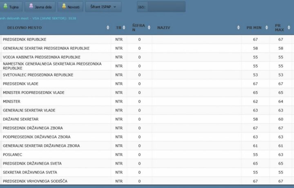Screen dimensions: 294x188
Task: Click the DELOVNO MESTO column header text
Action: pyautogui.click(x=24, y=27)
